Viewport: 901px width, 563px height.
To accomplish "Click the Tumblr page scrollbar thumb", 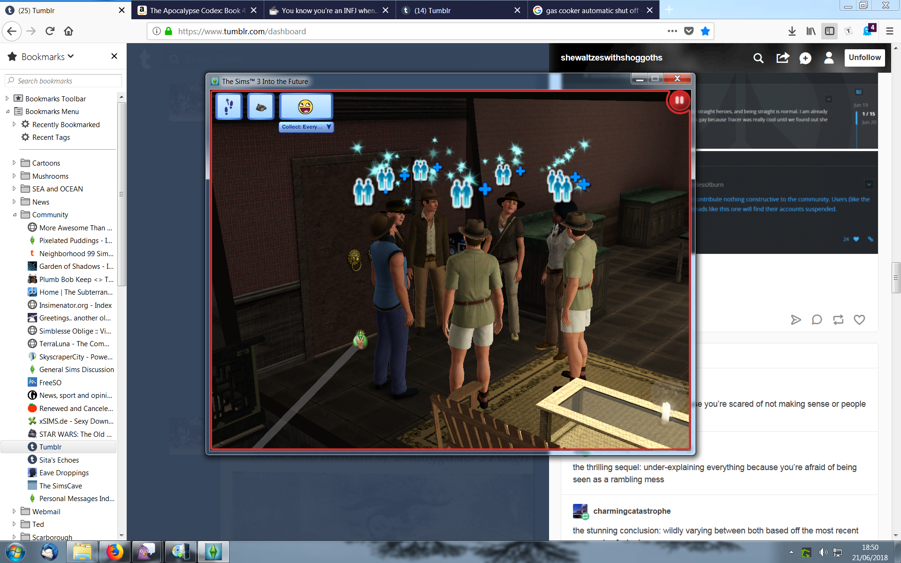I will 896,278.
